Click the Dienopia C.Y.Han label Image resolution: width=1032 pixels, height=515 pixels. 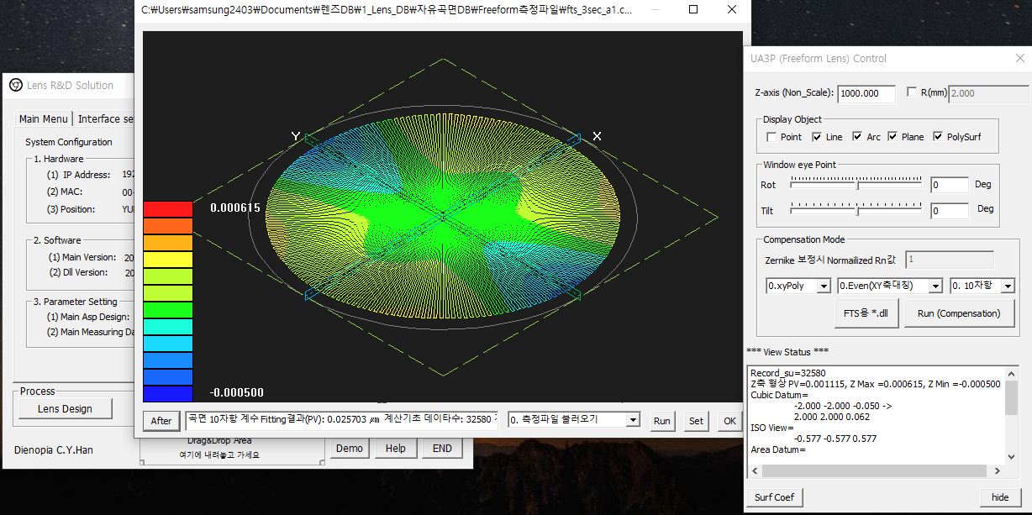54,450
